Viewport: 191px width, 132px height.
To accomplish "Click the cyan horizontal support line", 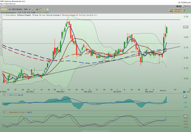I will (91, 44).
